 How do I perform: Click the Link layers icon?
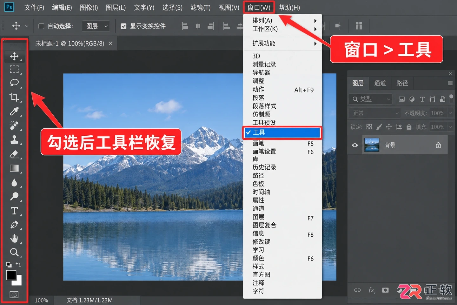pos(357,290)
